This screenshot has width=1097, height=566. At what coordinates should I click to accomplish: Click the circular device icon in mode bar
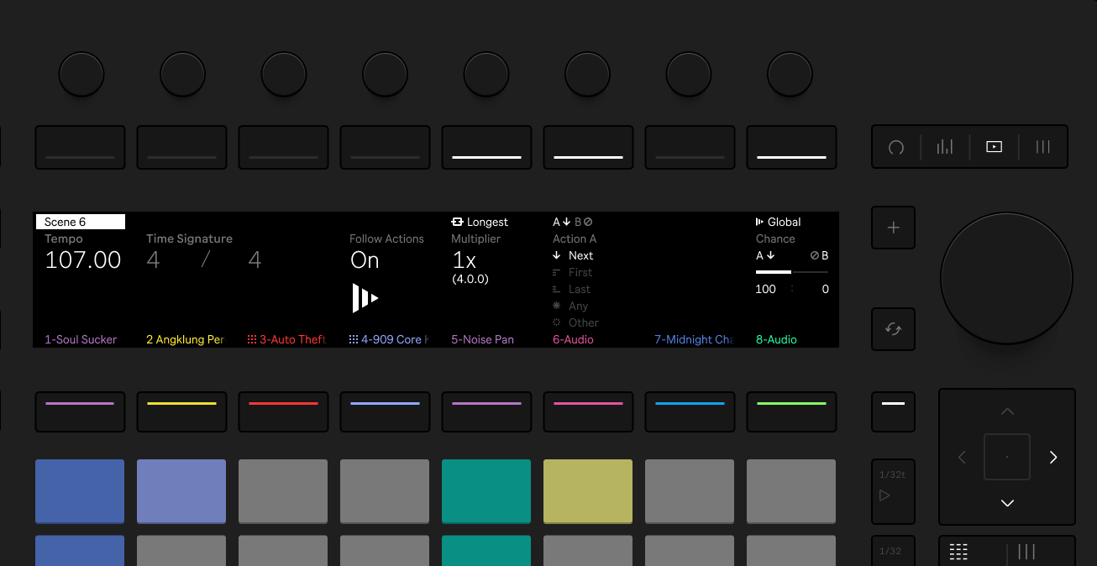click(896, 147)
